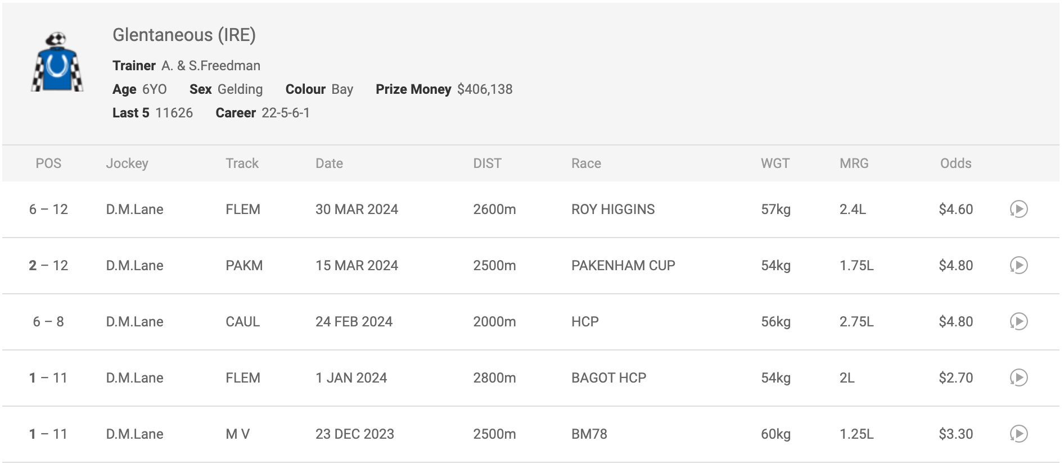Image resolution: width=1064 pixels, height=464 pixels.
Task: Play Bagot HCP race replay
Action: (1018, 377)
